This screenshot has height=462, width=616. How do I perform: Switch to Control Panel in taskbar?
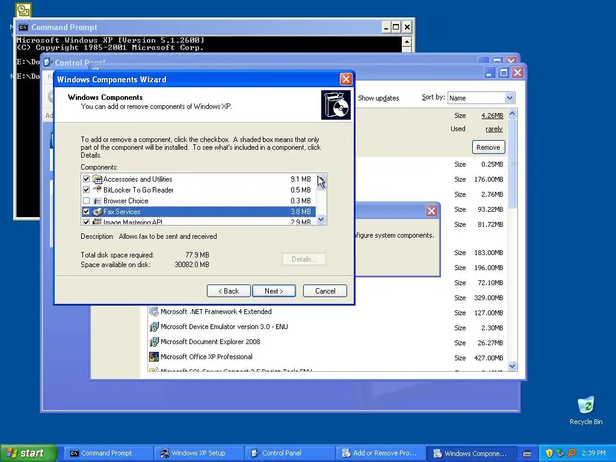click(289, 453)
